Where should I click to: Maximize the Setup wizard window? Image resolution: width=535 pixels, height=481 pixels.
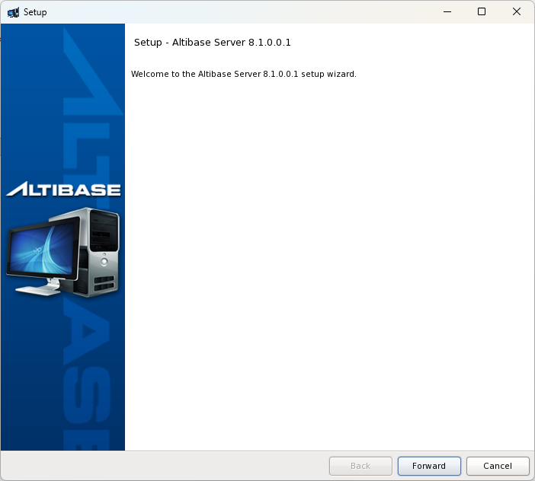pyautogui.click(x=481, y=12)
